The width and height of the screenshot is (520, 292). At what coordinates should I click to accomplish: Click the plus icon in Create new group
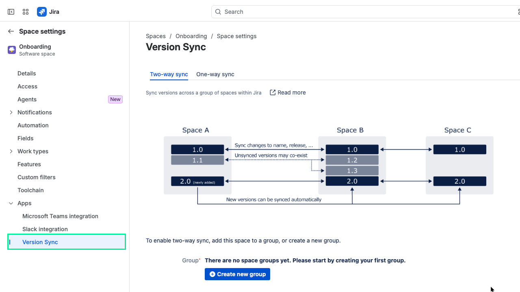click(x=212, y=274)
